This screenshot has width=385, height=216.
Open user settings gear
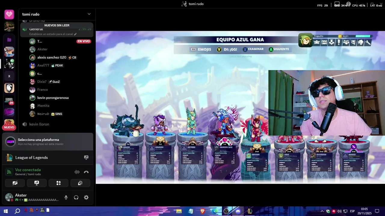click(x=86, y=197)
